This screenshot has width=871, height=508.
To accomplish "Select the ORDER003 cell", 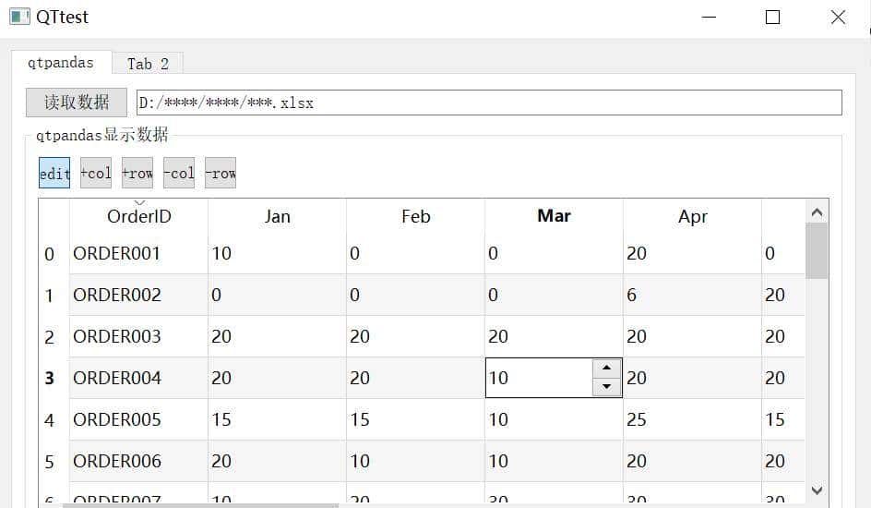I will tap(138, 336).
